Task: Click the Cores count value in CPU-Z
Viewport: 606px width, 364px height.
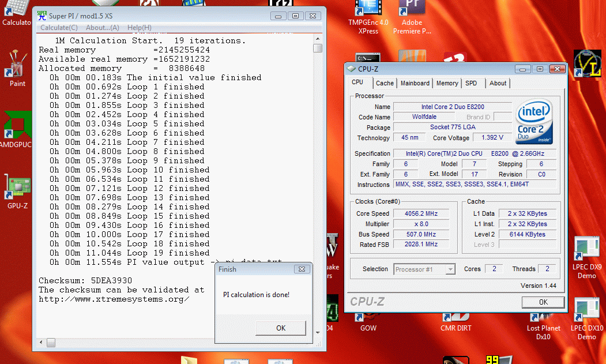Action: coord(494,269)
